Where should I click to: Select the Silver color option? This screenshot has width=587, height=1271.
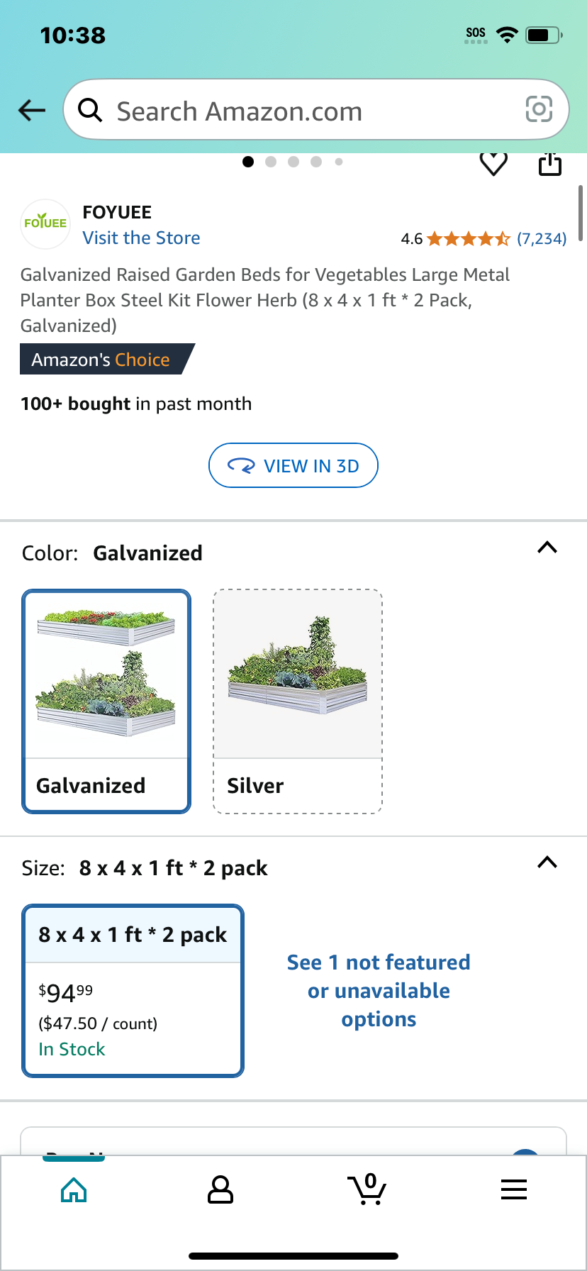pos(298,701)
